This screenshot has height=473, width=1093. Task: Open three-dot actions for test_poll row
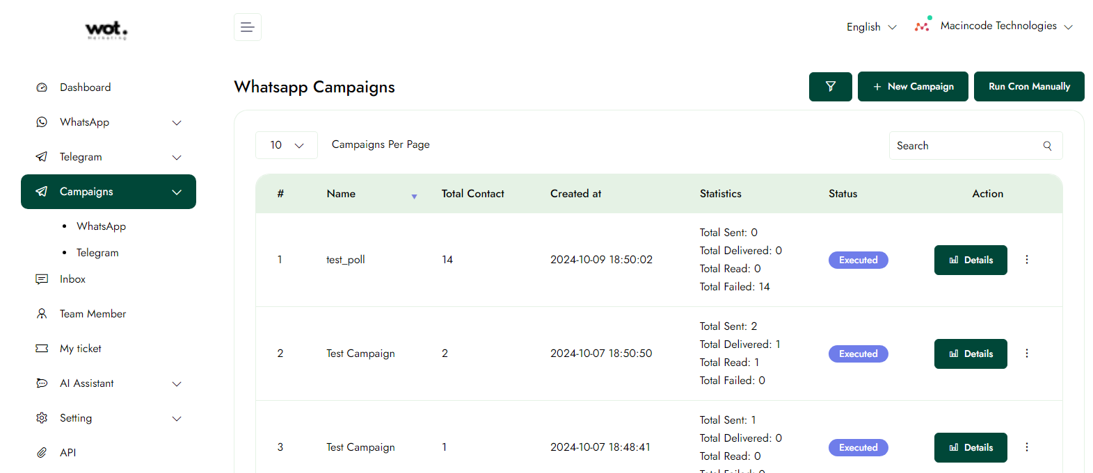pos(1026,260)
